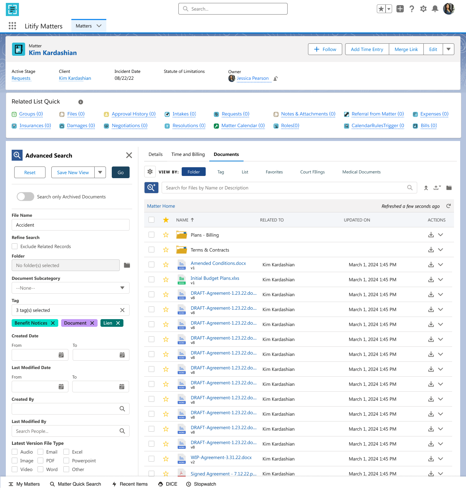Click the change owner icon next to Jessica Pearson

[276, 78]
